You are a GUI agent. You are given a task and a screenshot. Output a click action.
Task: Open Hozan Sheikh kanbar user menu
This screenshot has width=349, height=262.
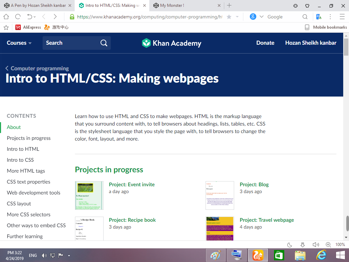click(311, 43)
